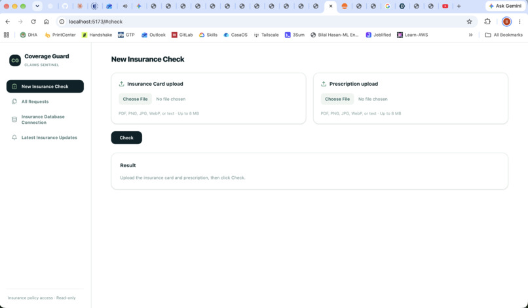Show hidden bookmarks via the double-chevron overflow
The height and width of the screenshot is (308, 528).
click(470, 35)
